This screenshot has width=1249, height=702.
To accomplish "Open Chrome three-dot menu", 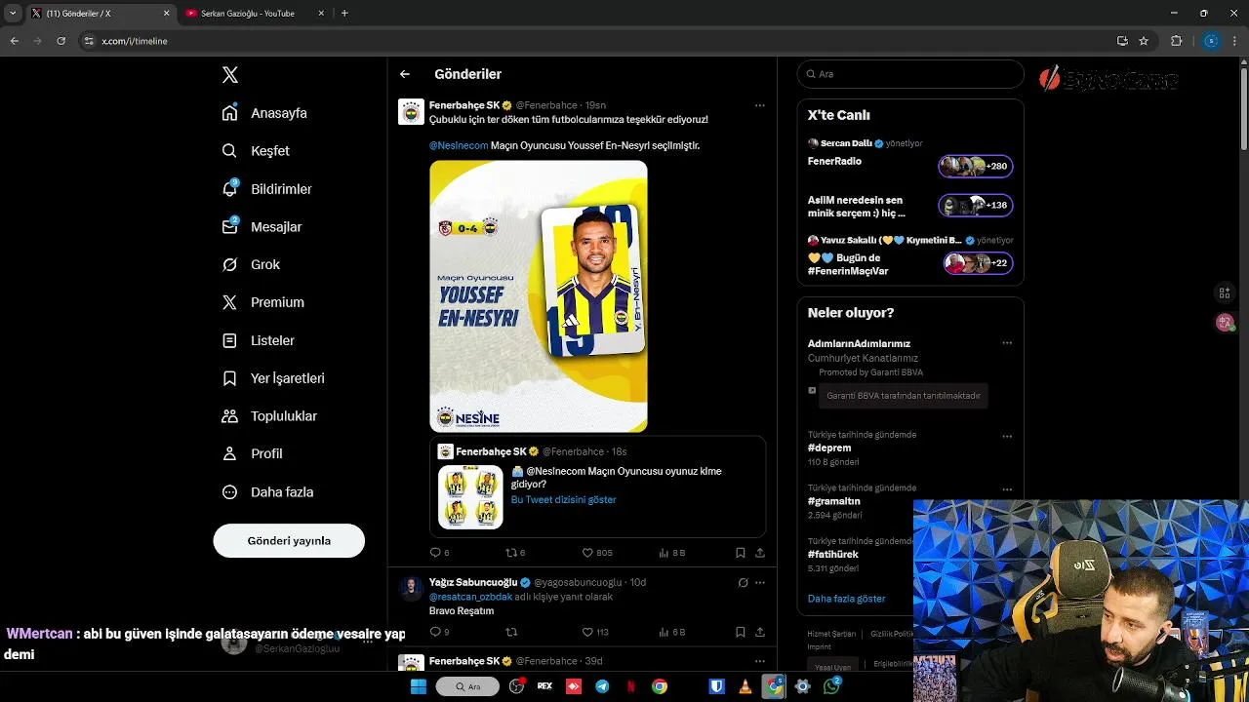I will (x=1235, y=41).
